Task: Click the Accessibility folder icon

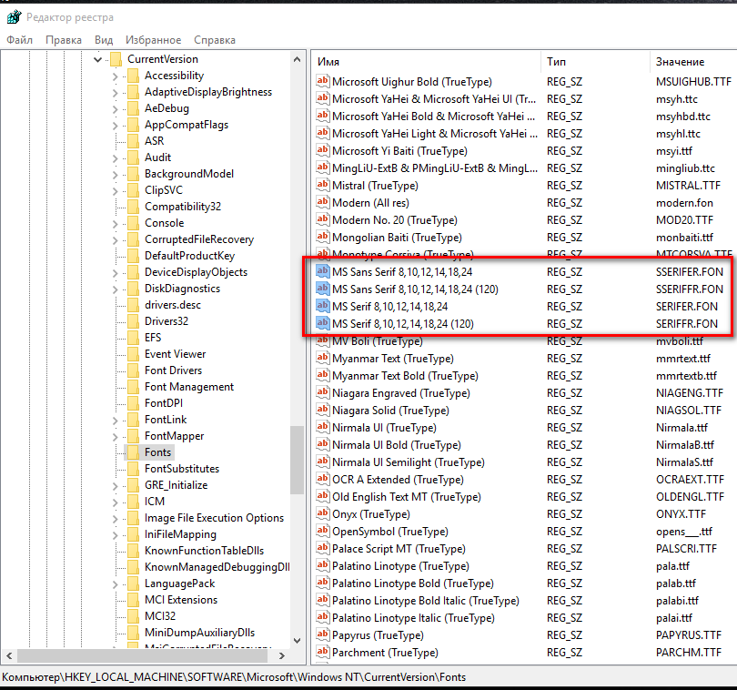Action: pos(132,76)
